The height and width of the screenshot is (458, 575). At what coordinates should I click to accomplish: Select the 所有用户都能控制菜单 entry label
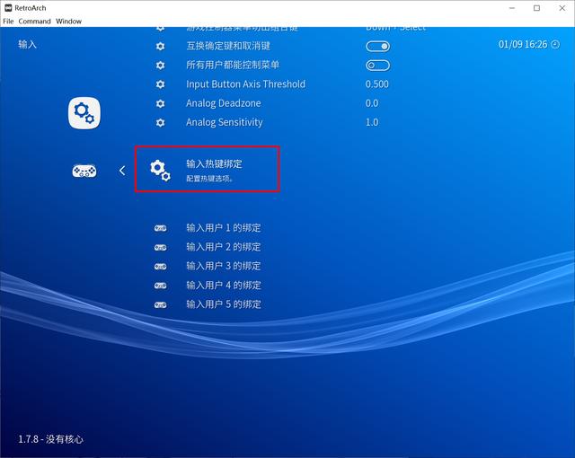233,66
